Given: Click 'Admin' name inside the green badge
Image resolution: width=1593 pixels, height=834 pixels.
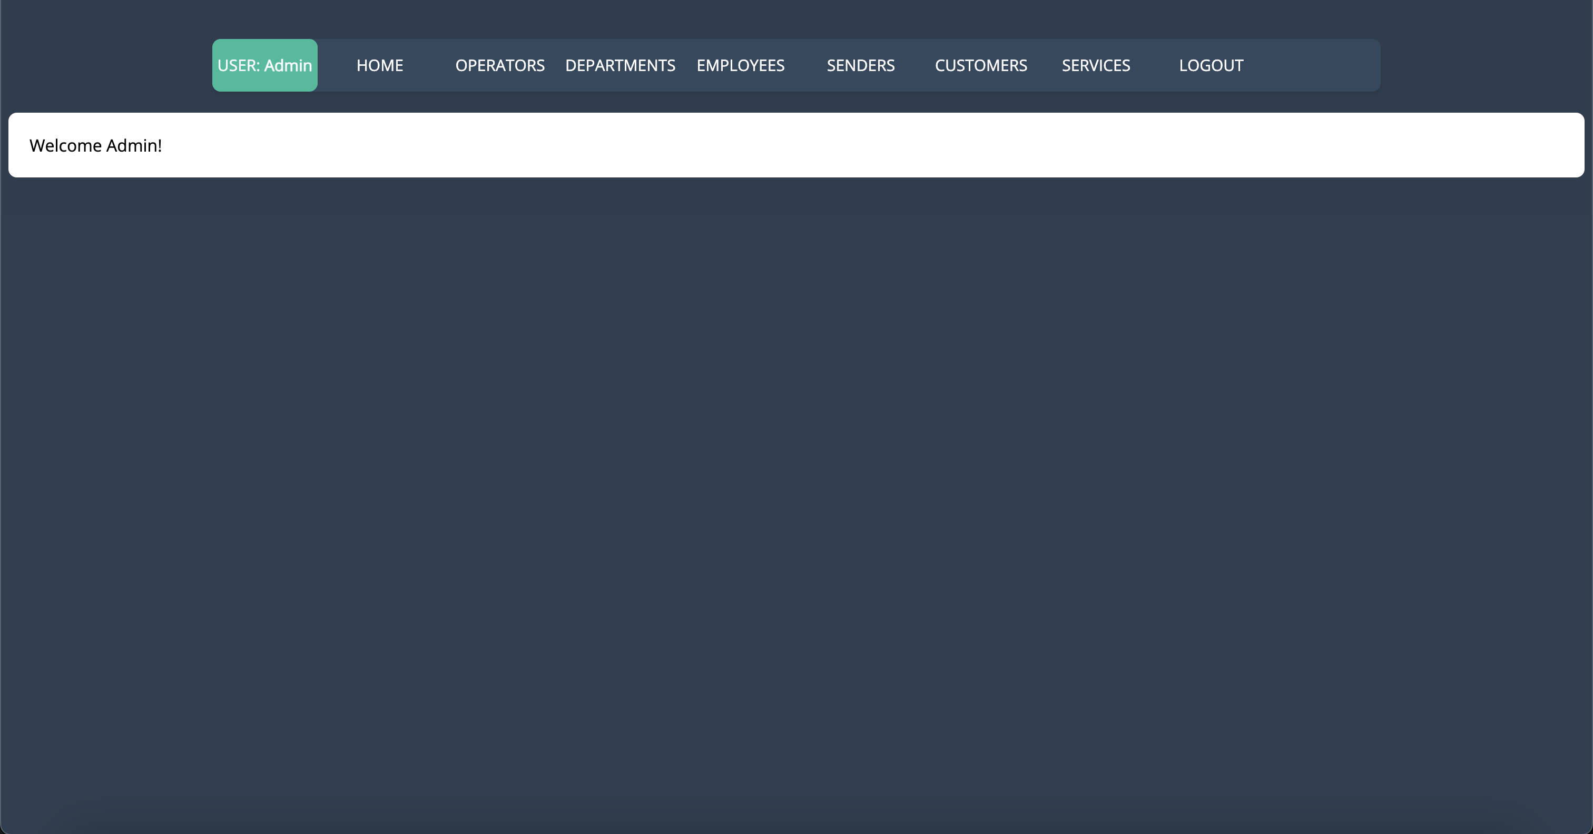Looking at the screenshot, I should [288, 65].
